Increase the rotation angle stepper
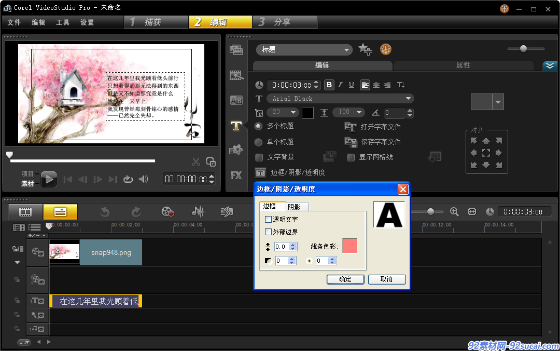Screen dimensions: 560x351 [x=410, y=111]
